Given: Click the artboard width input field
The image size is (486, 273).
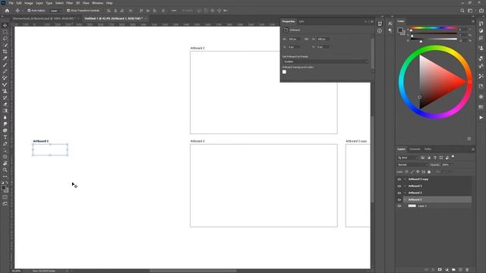Looking at the screenshot, I should click(294, 39).
